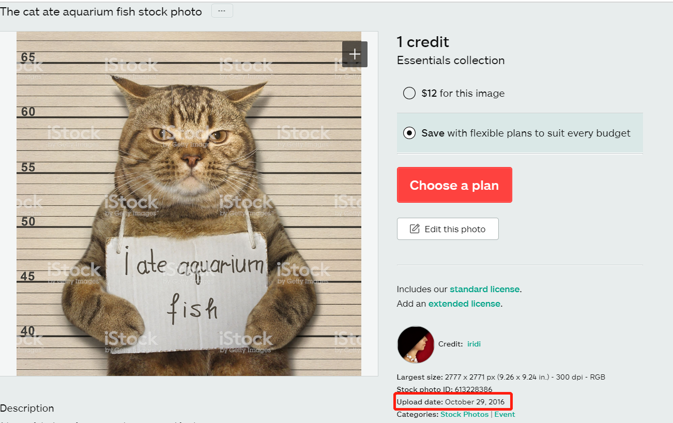
Task: Select Save with flexible plans radio button
Action: tap(409, 133)
